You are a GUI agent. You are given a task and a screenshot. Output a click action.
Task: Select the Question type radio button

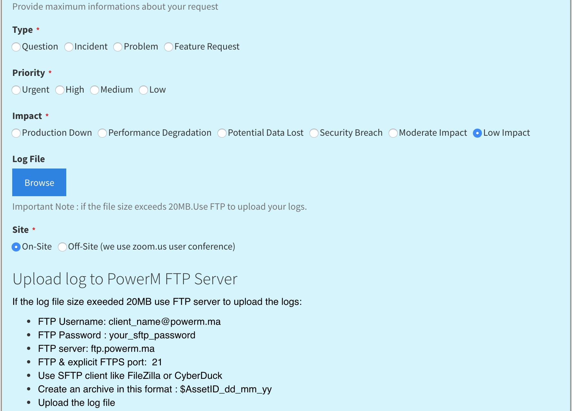tap(16, 47)
